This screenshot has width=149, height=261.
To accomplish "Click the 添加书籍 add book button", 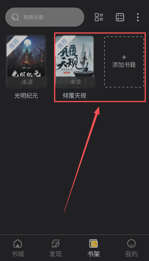I will 124,62.
